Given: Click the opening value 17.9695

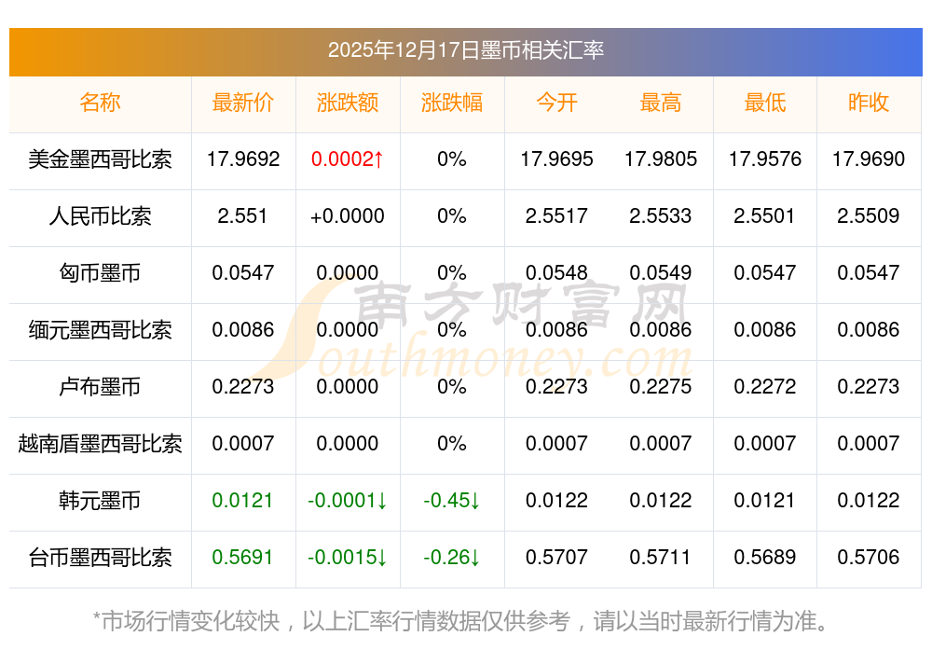Looking at the screenshot, I should click(556, 159).
